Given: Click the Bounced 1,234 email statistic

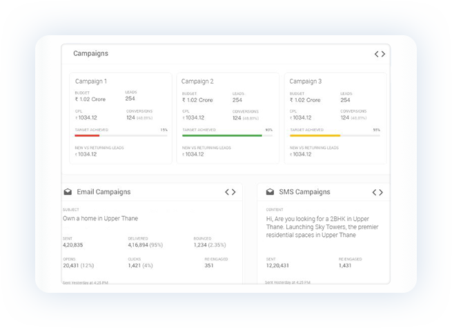Looking at the screenshot, I should (x=210, y=244).
